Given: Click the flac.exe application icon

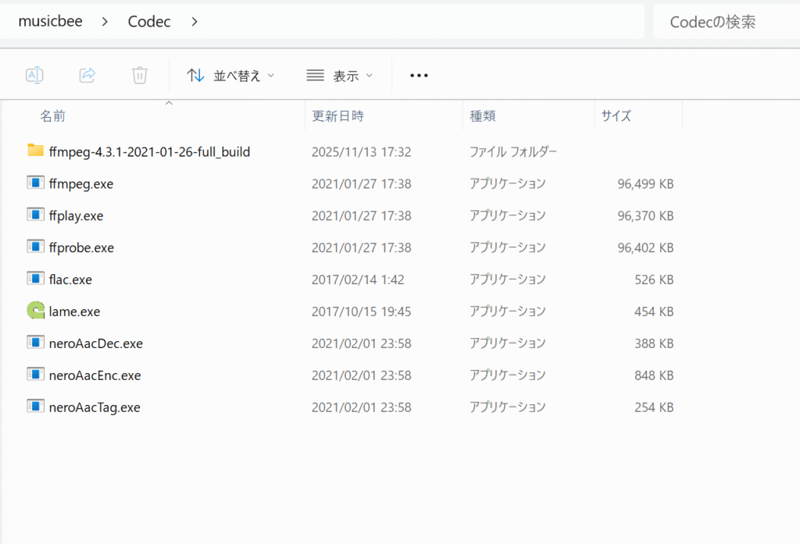Looking at the screenshot, I should [35, 279].
